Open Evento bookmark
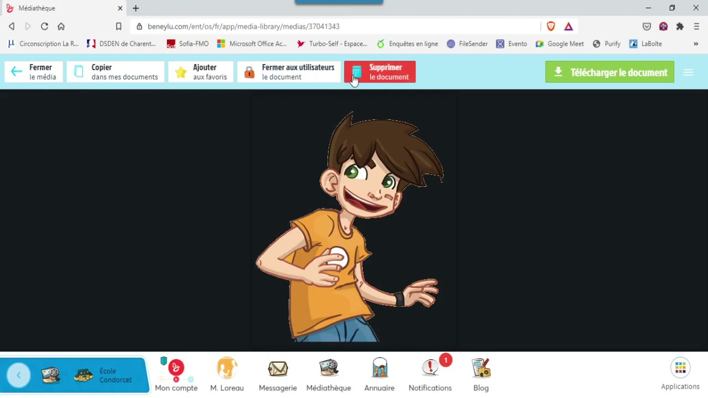 [x=511, y=44]
